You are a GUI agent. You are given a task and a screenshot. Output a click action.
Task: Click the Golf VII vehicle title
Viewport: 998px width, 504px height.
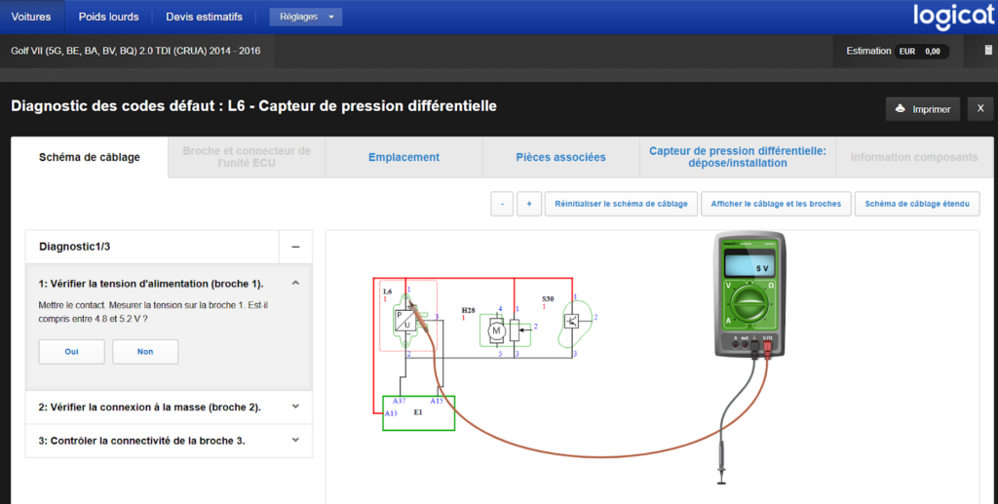(x=135, y=51)
